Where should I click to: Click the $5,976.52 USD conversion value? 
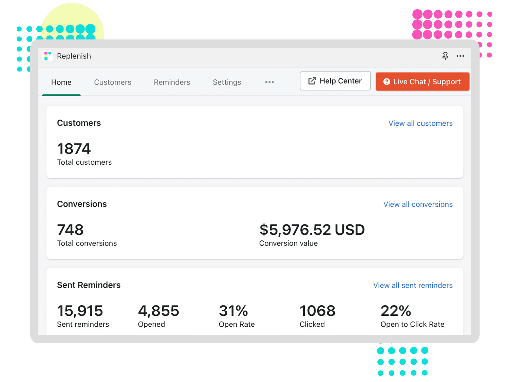pos(312,230)
